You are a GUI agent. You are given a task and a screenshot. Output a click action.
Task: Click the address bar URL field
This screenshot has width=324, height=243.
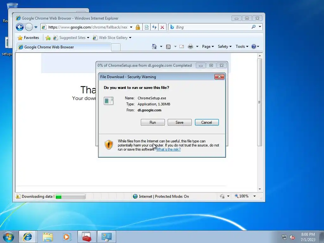click(88, 27)
